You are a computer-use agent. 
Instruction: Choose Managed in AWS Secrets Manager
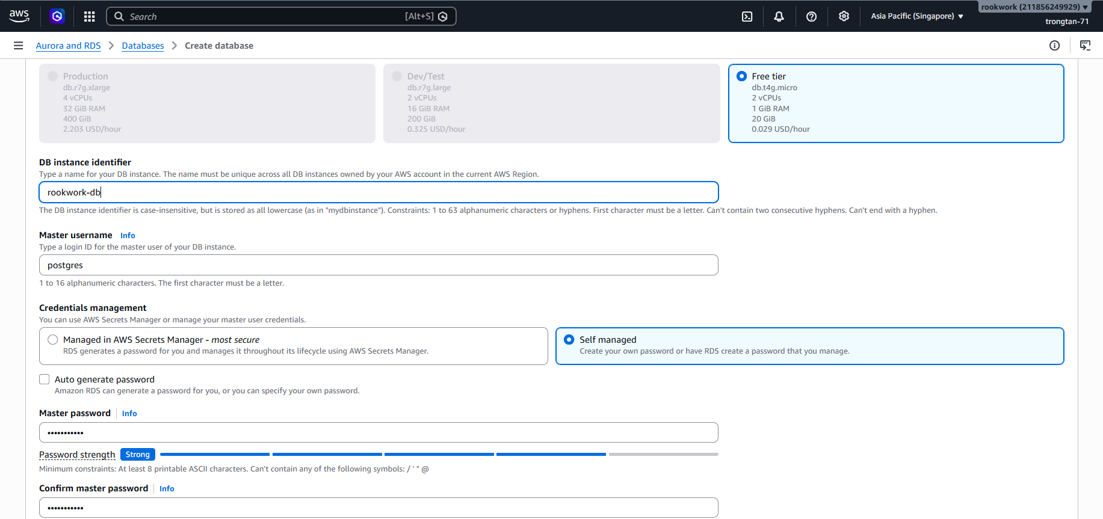point(53,340)
